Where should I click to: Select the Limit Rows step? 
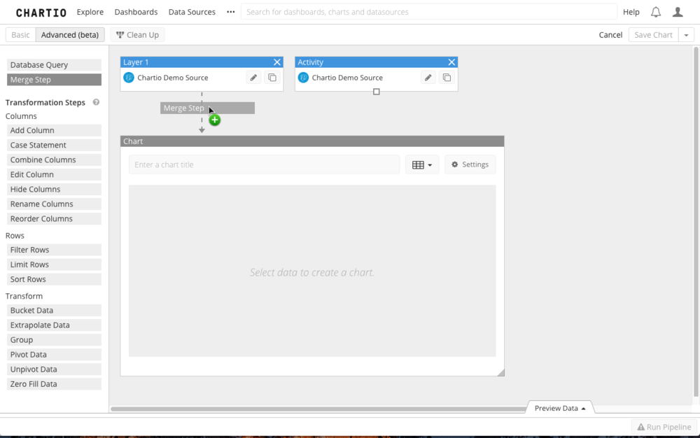[54, 264]
